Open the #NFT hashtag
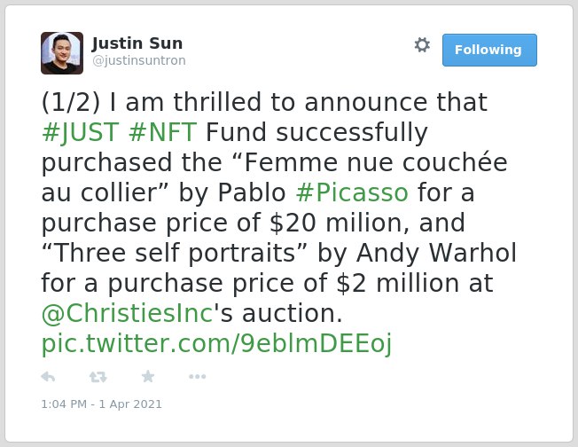The width and height of the screenshot is (578, 447). pyautogui.click(x=162, y=132)
